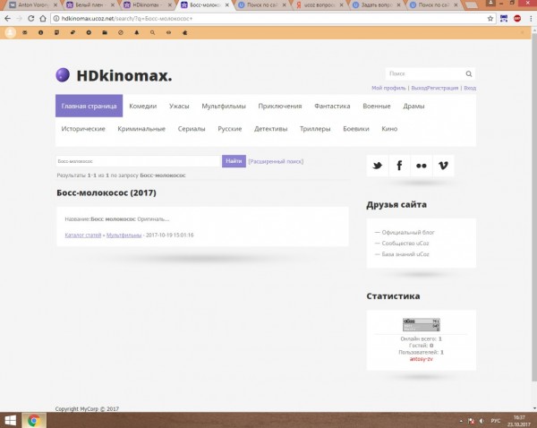This screenshot has width=537, height=428.
Task: Reload the page with the refresh icon
Action: click(x=30, y=19)
